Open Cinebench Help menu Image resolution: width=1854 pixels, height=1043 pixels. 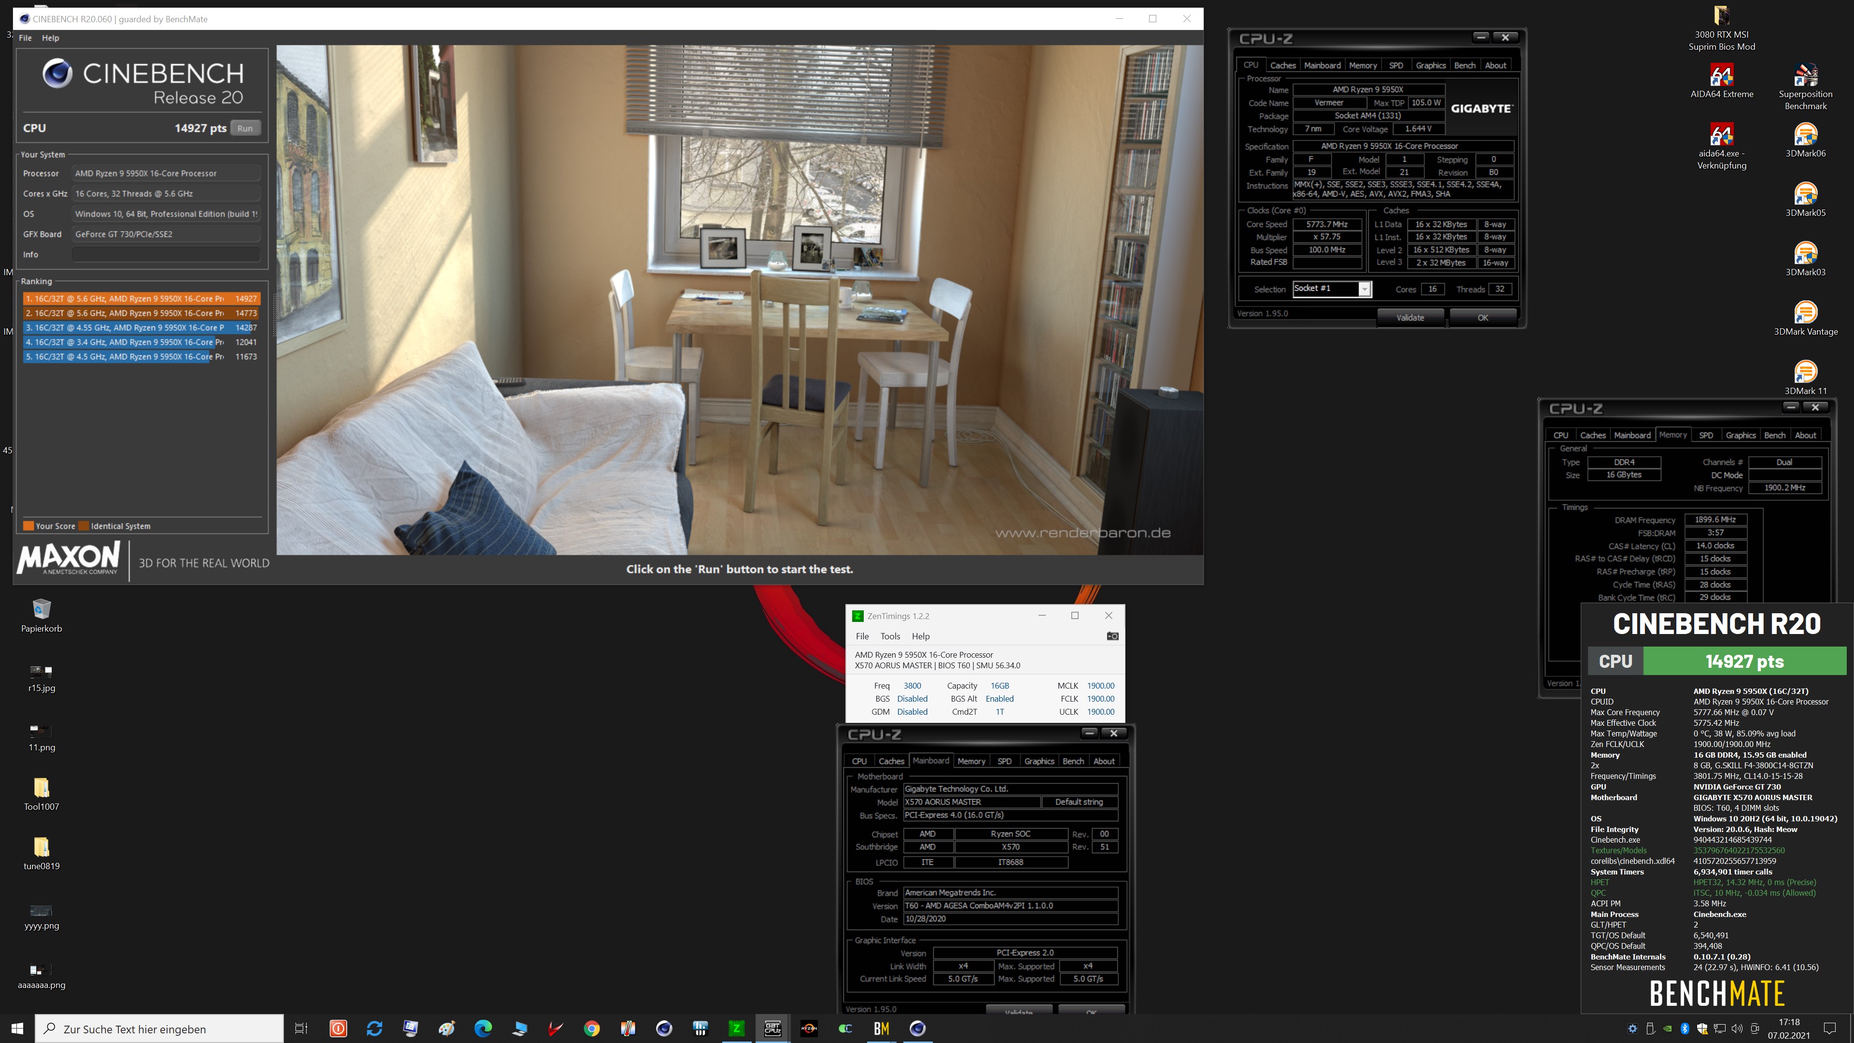click(x=50, y=38)
